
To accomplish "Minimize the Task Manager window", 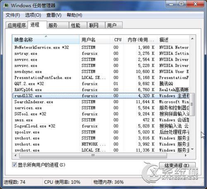I will pyautogui.click(x=171, y=5).
